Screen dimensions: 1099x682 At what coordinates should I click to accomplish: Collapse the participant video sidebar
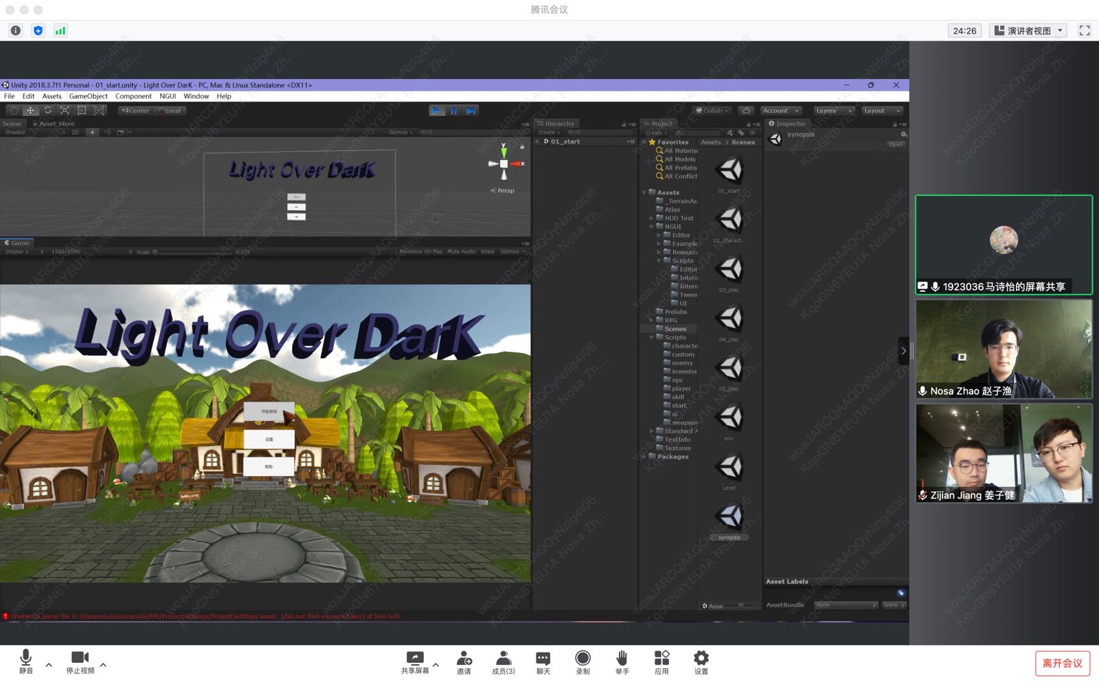(903, 351)
